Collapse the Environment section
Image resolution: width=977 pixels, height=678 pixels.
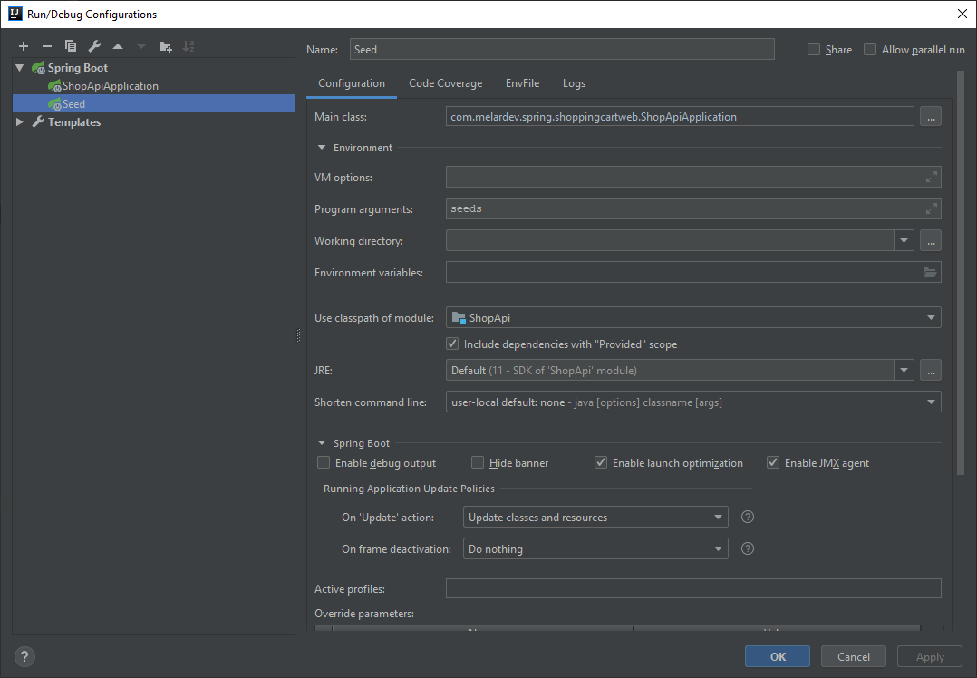click(x=322, y=148)
